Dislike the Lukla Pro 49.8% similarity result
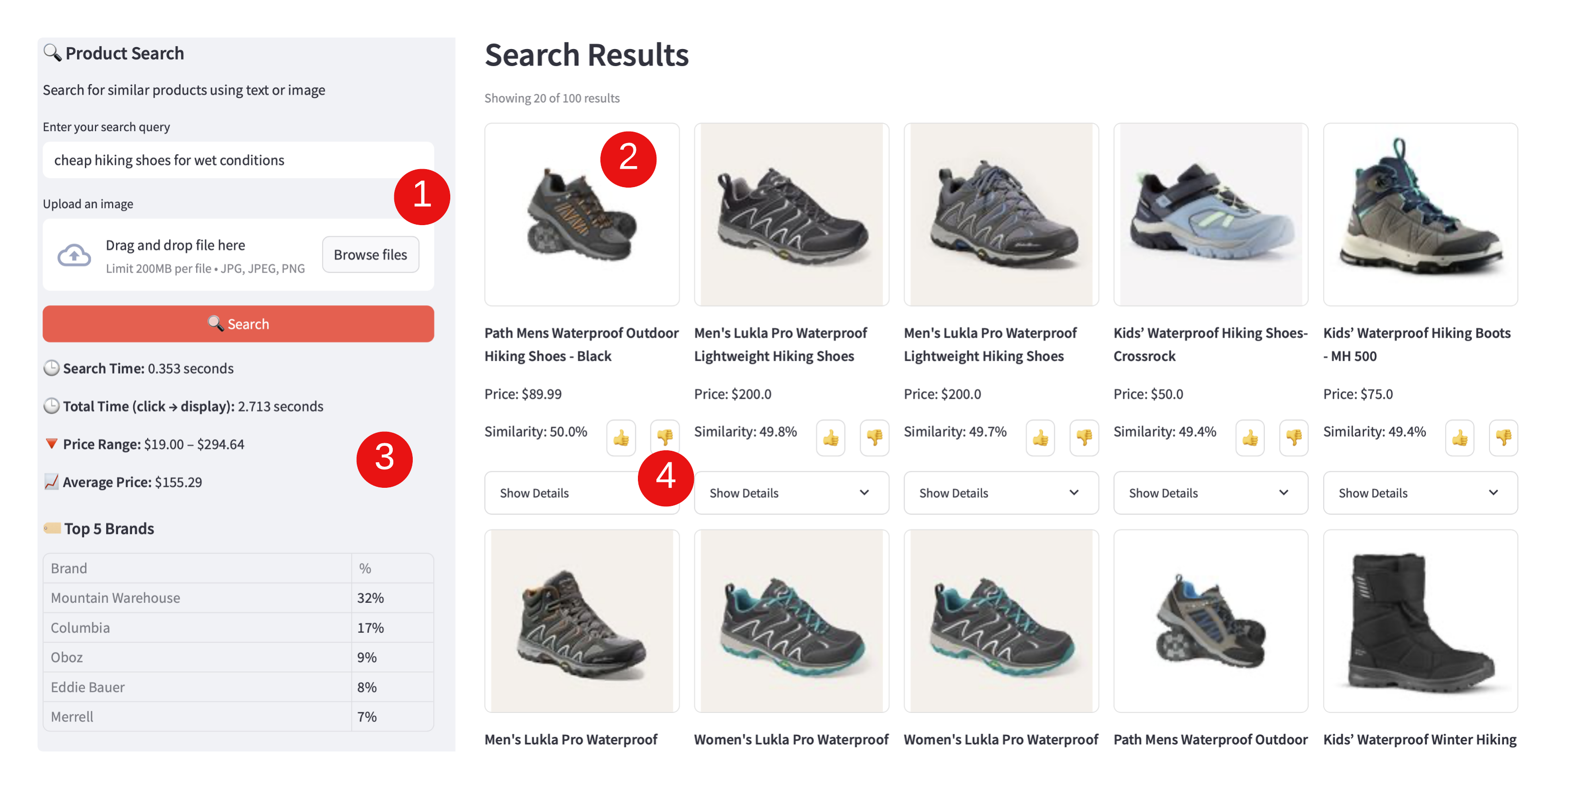1576x789 pixels. coord(874,437)
